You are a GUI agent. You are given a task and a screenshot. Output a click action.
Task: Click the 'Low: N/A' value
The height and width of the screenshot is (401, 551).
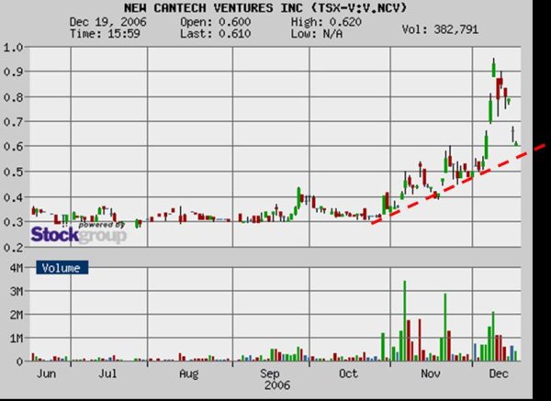(x=317, y=34)
